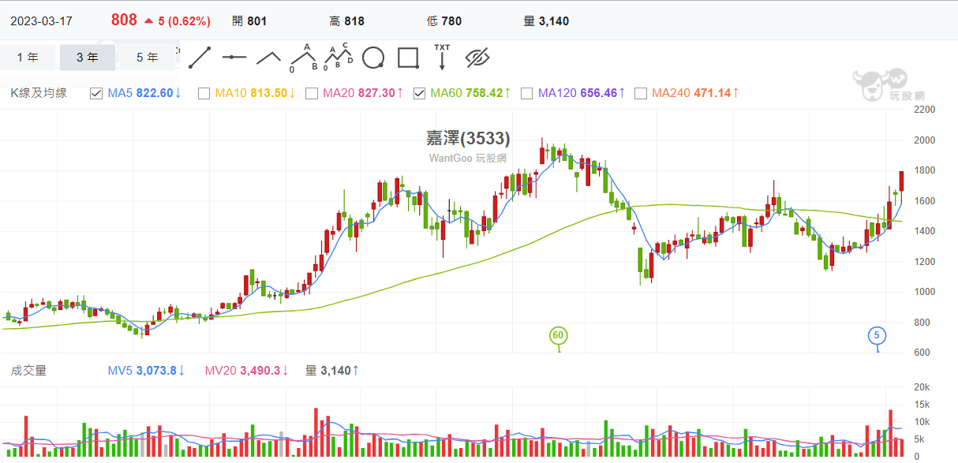
Task: Select the angled polyline drawing tool
Action: point(269,58)
